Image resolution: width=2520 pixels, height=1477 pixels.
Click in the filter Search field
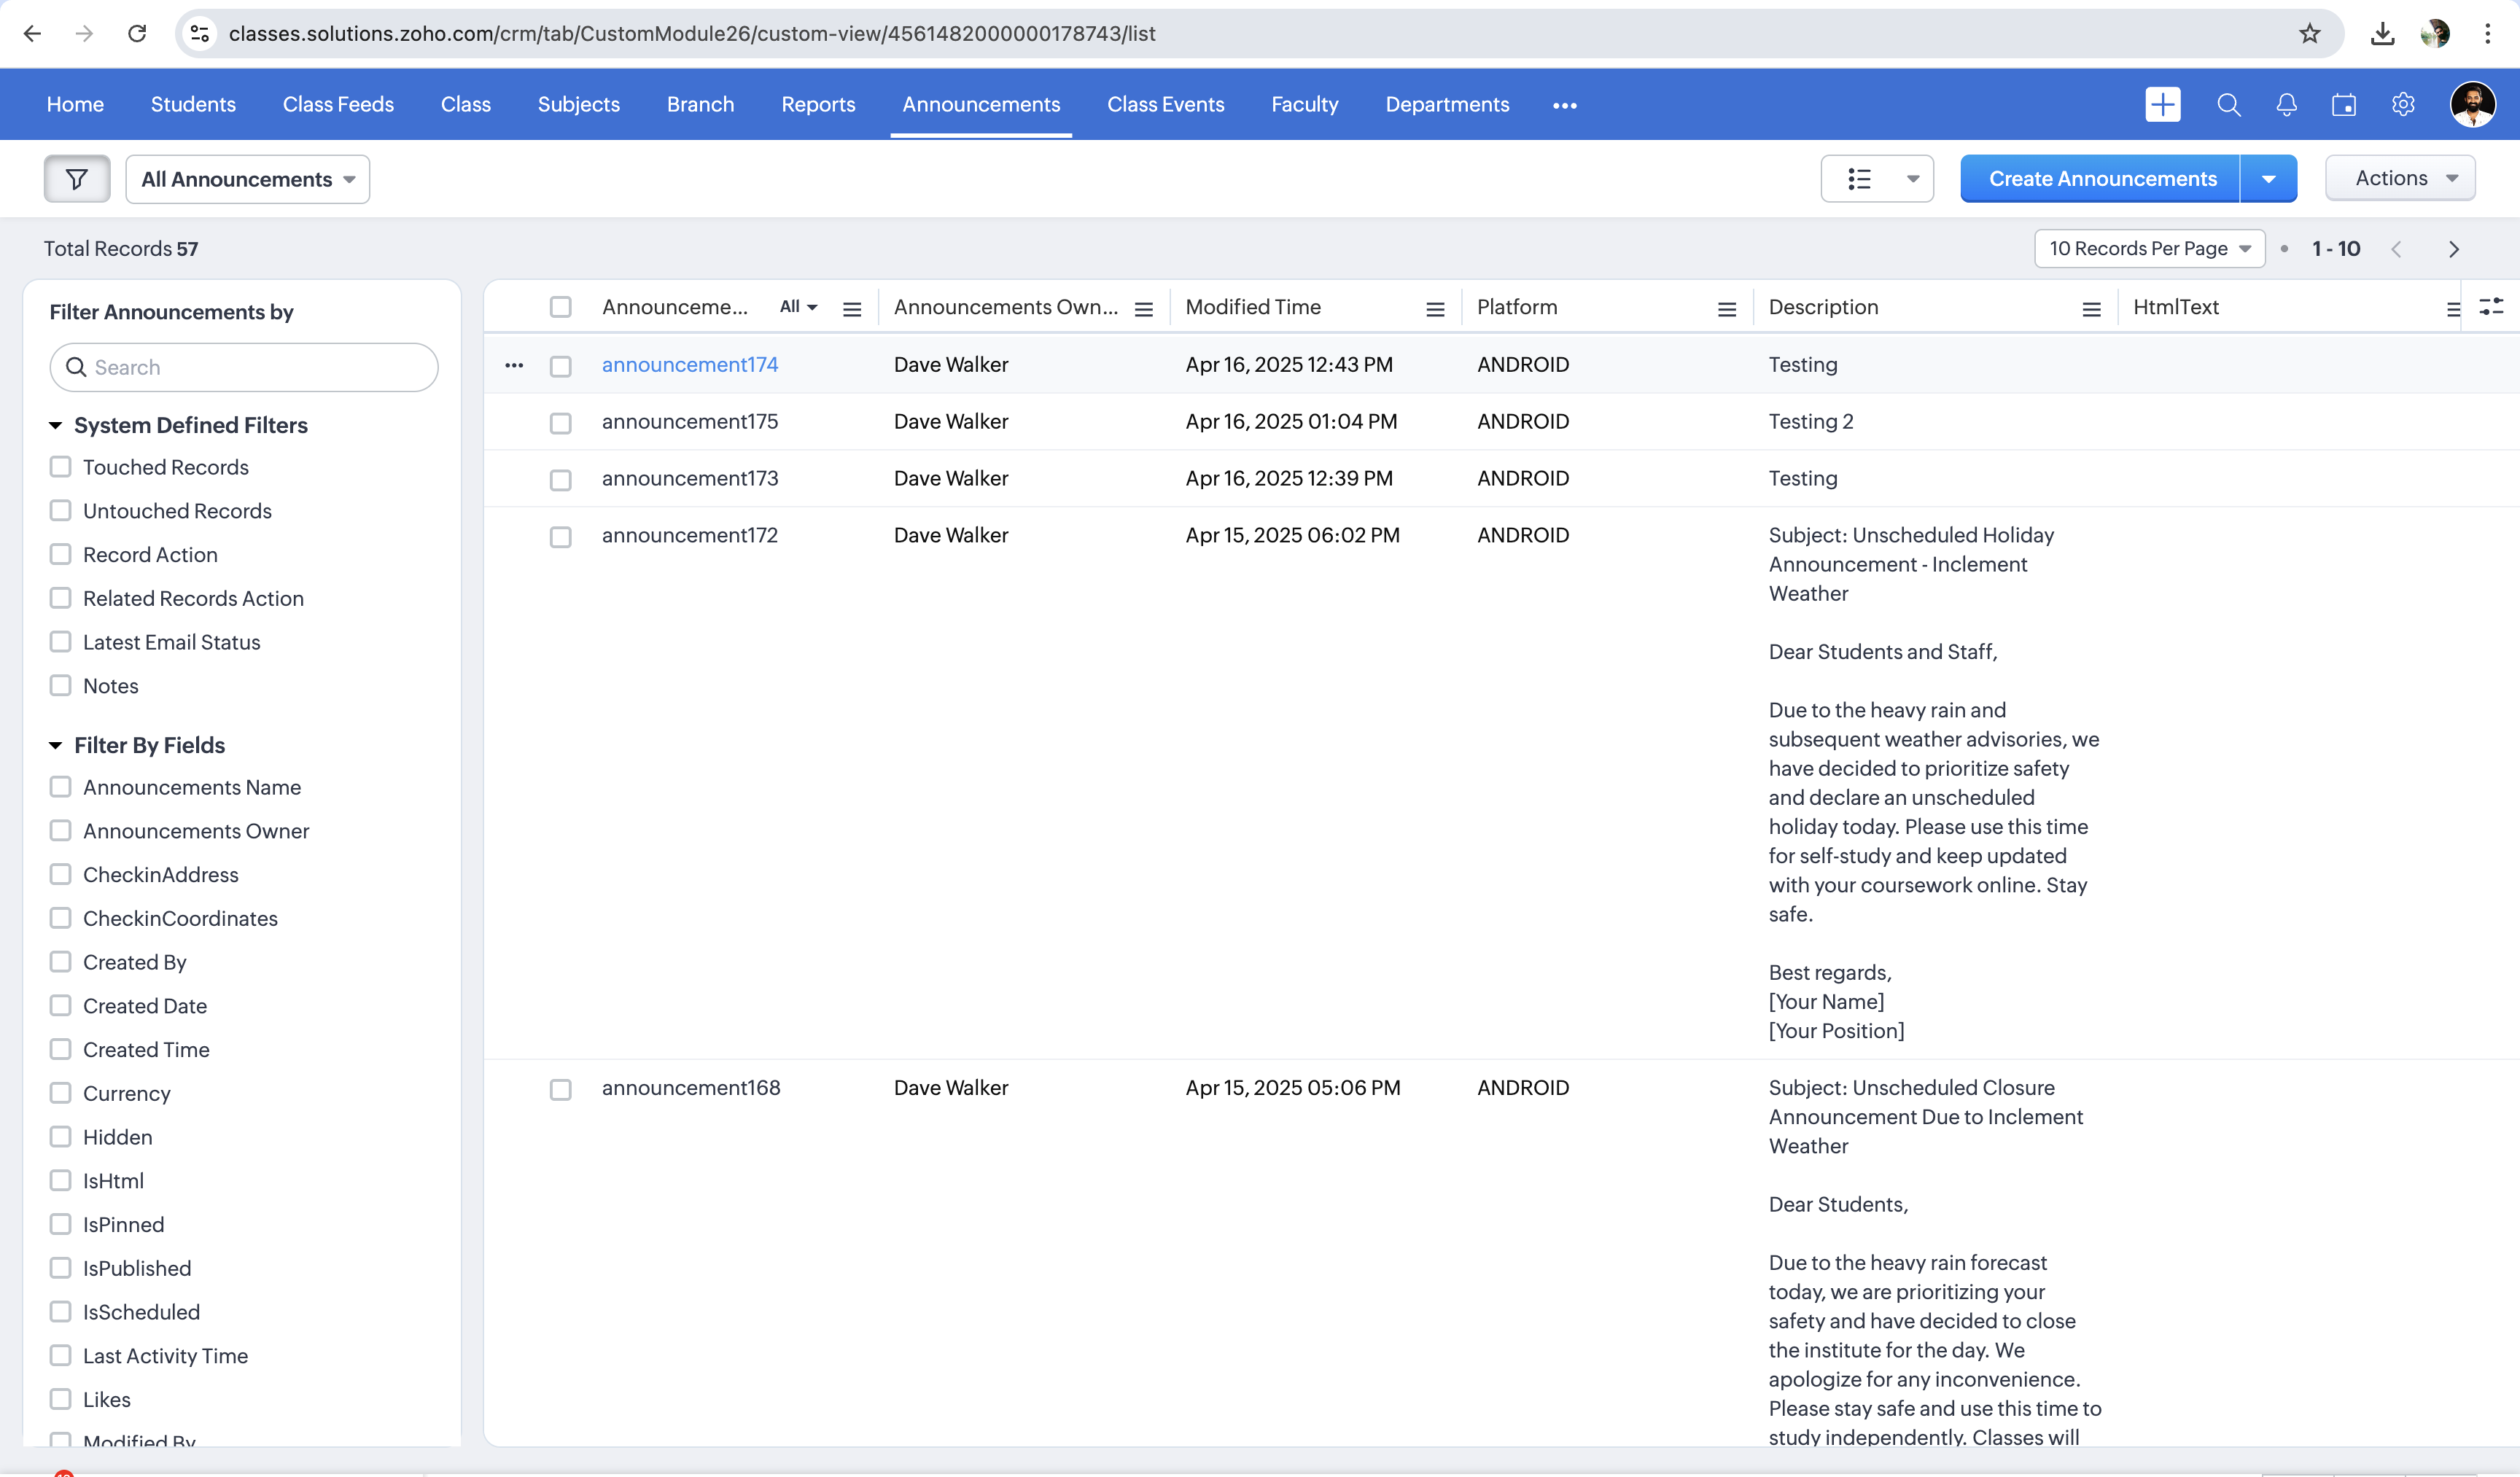[x=244, y=367]
